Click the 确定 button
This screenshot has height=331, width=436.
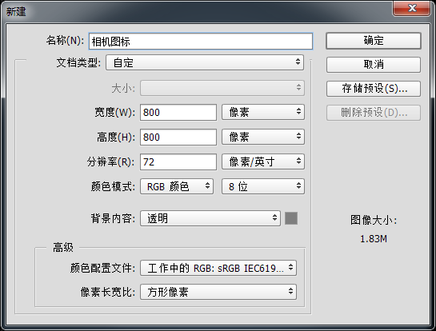(x=374, y=41)
